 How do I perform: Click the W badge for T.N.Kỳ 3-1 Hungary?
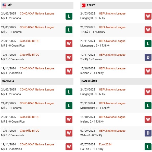(x=148, y=30)
